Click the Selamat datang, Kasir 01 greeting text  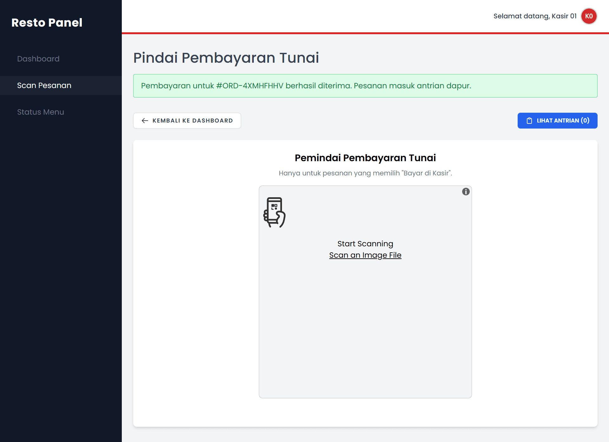pos(535,16)
